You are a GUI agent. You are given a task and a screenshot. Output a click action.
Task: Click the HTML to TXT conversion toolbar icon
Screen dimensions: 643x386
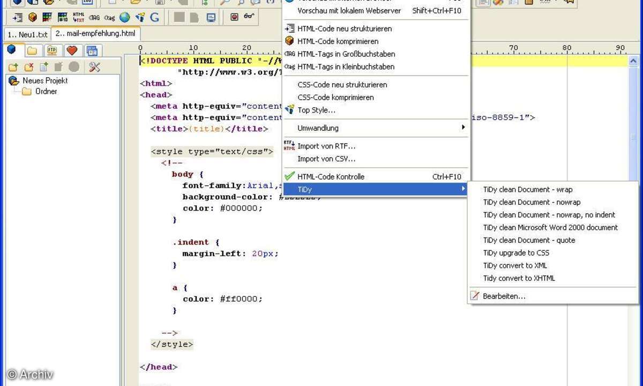pyautogui.click(x=78, y=17)
